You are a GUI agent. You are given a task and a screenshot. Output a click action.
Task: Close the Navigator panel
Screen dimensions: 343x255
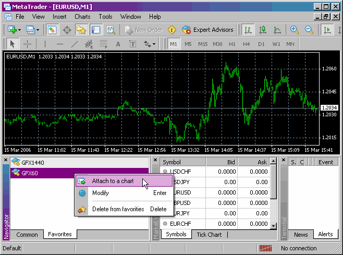[6, 160]
